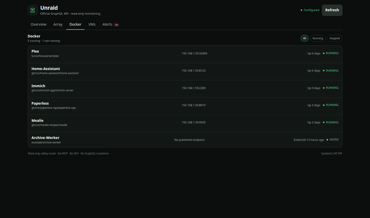The width and height of the screenshot is (370, 218).
Task: Refresh the Unraid monitoring data
Action: (x=332, y=10)
